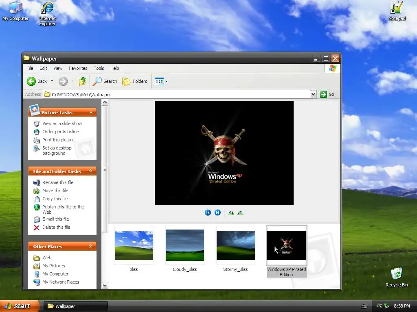This screenshot has height=312, width=417.
Task: Click the task pane scroll down arrow
Action: pos(105,286)
